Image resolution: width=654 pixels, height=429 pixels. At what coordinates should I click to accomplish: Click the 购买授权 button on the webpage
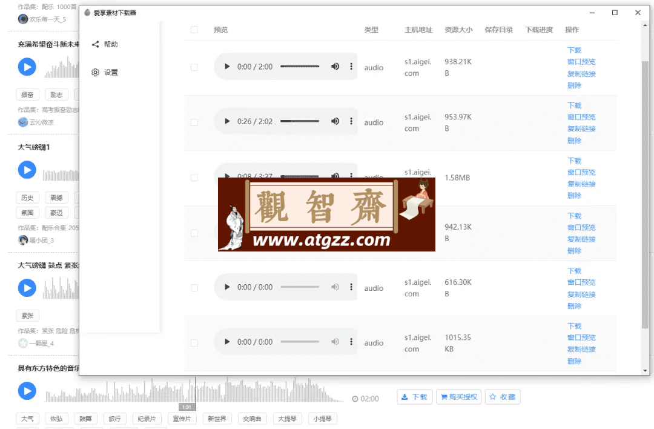[459, 397]
